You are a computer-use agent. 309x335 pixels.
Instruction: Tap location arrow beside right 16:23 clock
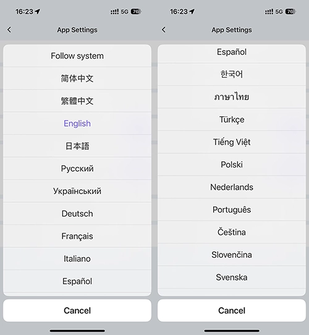(x=192, y=12)
